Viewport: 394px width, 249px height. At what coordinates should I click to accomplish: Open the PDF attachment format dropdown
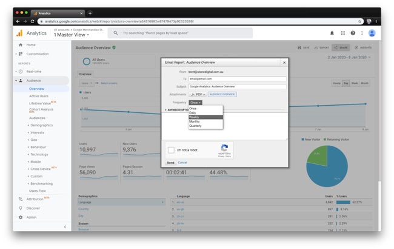tap(198, 94)
